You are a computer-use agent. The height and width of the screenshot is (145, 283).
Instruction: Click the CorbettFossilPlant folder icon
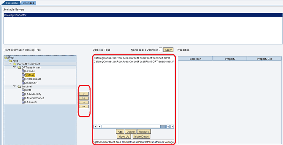pyautogui.click(x=14, y=64)
